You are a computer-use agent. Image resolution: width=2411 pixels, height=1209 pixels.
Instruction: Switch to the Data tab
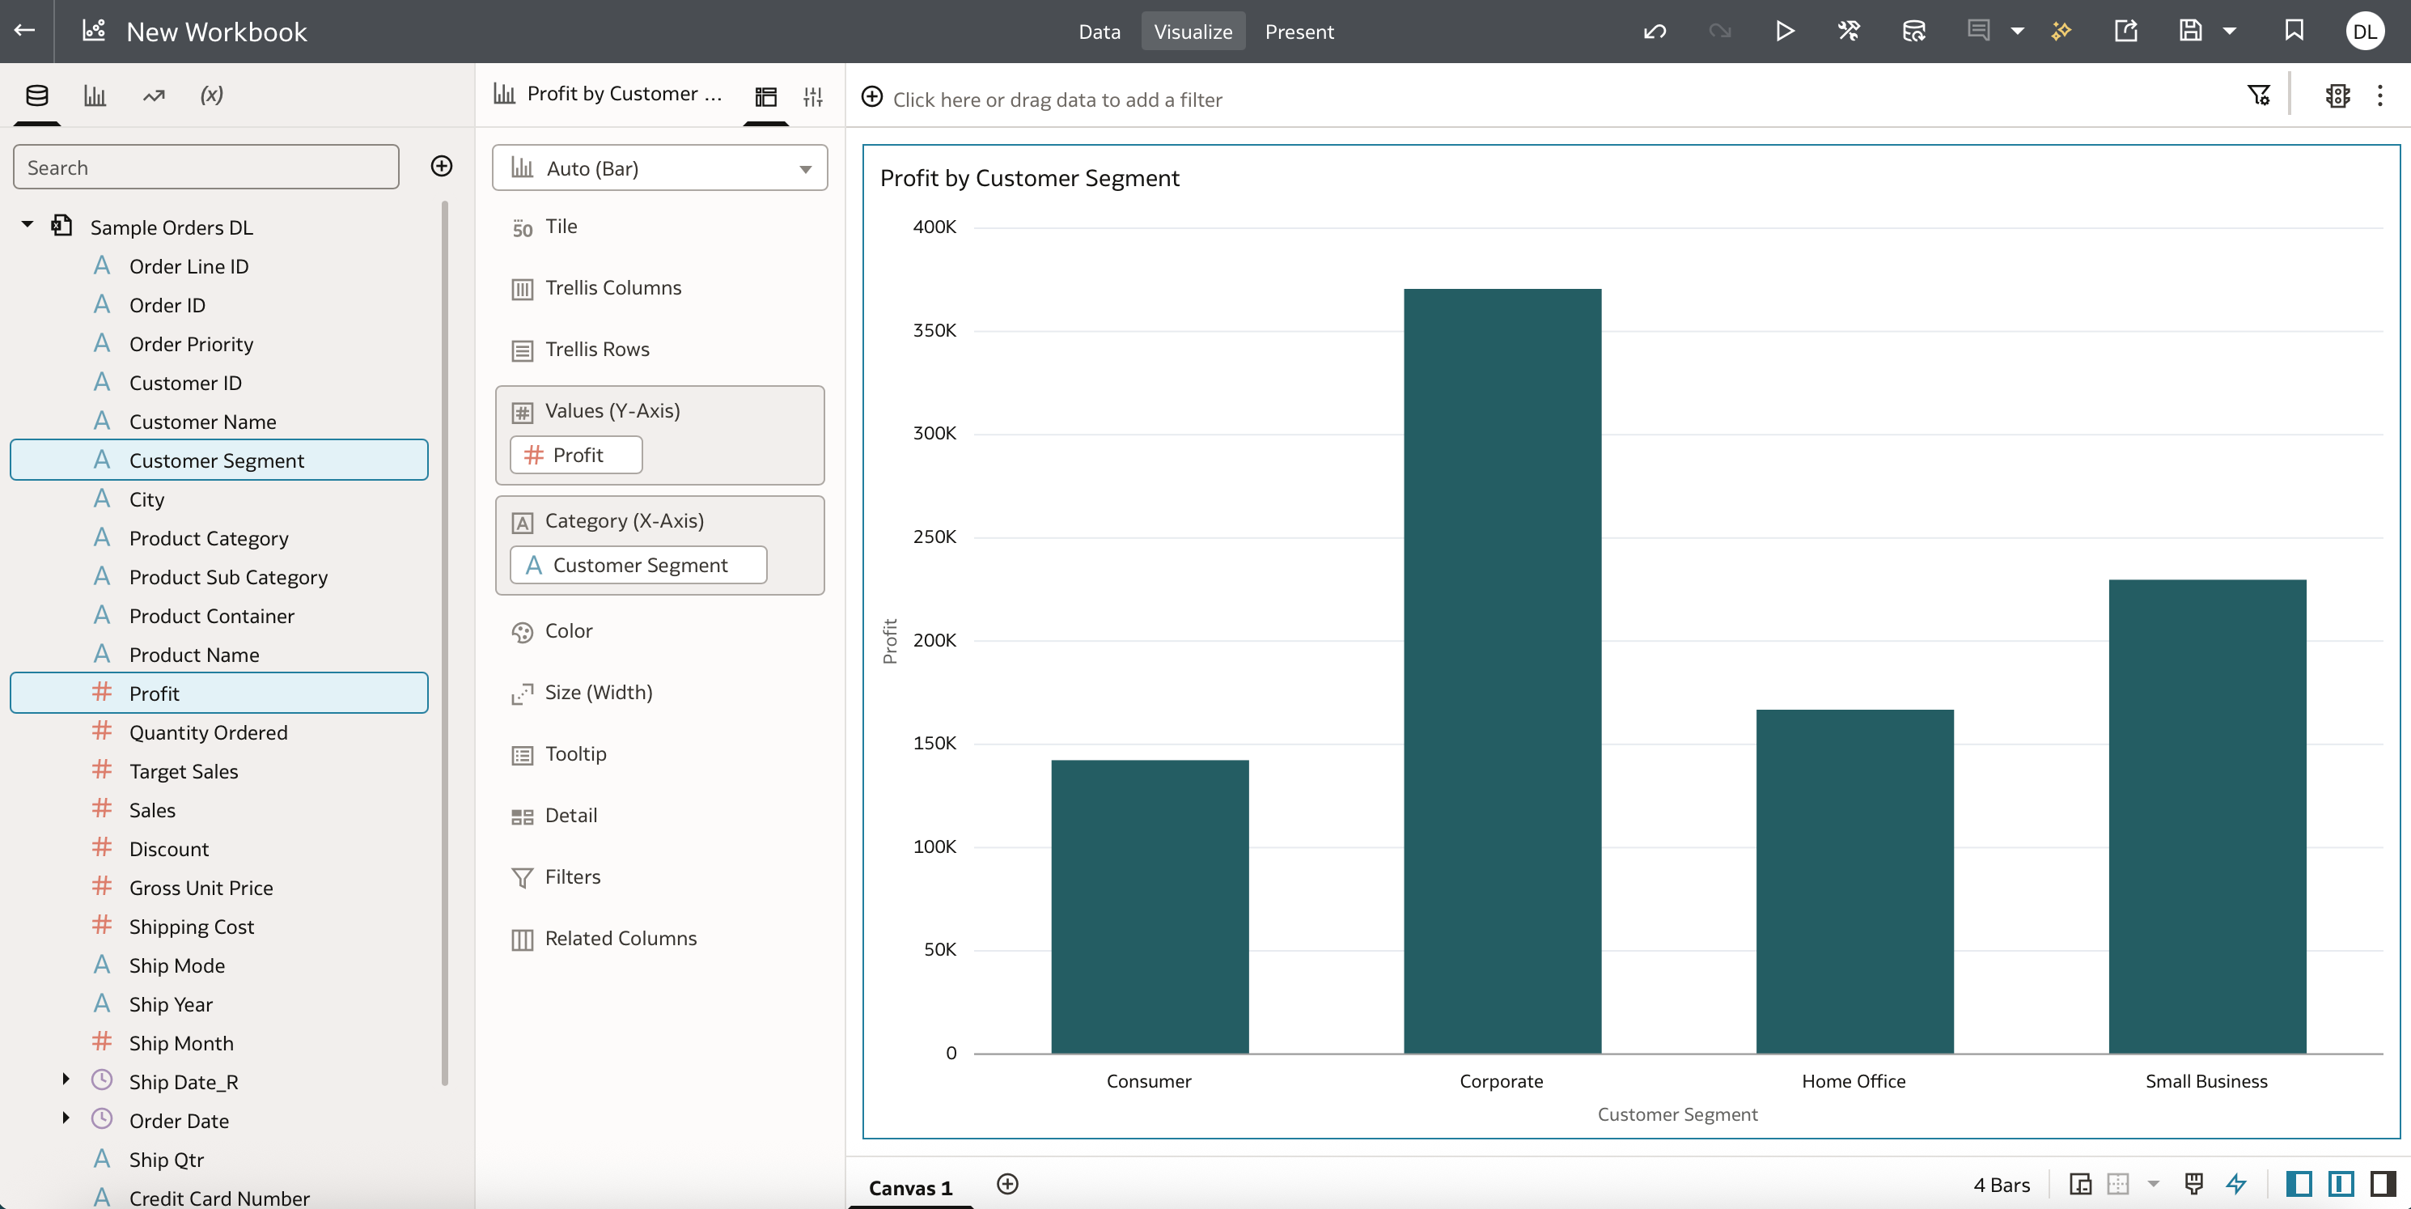1099,31
